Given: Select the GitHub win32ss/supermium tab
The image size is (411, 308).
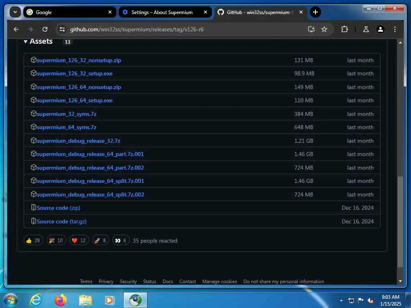Looking at the screenshot, I should coord(261,12).
